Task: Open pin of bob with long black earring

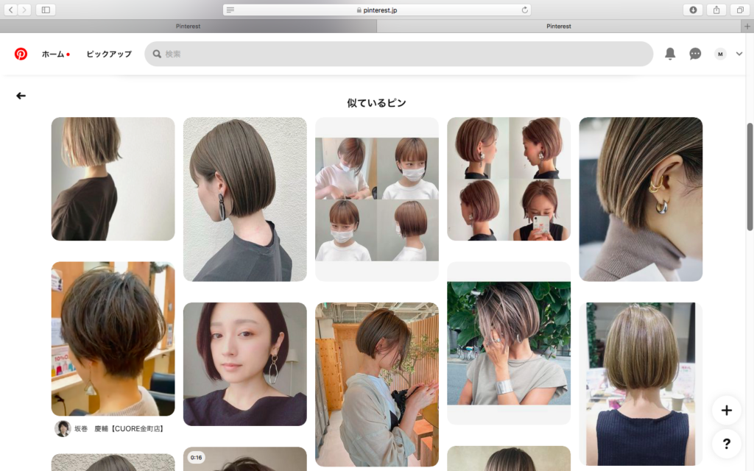Action: (x=244, y=199)
